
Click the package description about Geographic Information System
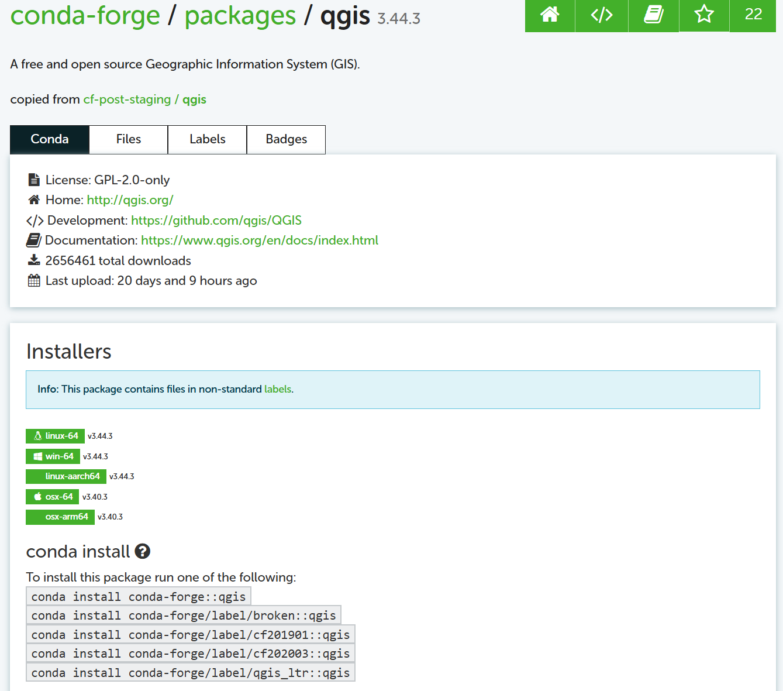(x=185, y=64)
